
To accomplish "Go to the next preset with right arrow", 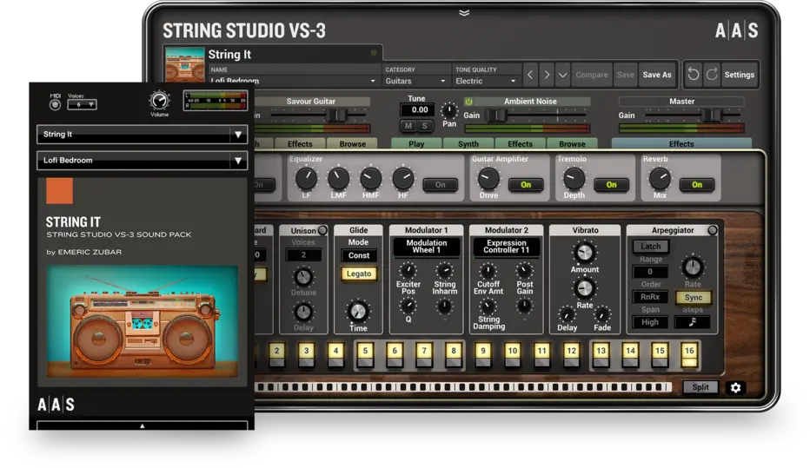I will [547, 75].
